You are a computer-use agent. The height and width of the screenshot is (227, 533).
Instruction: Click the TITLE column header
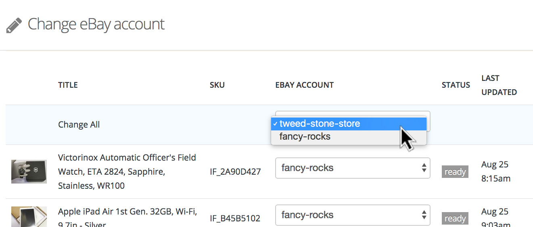coord(68,85)
